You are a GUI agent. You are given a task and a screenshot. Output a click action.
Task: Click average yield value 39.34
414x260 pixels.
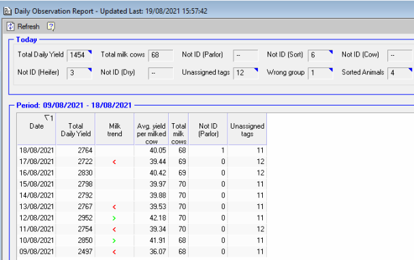(157, 229)
